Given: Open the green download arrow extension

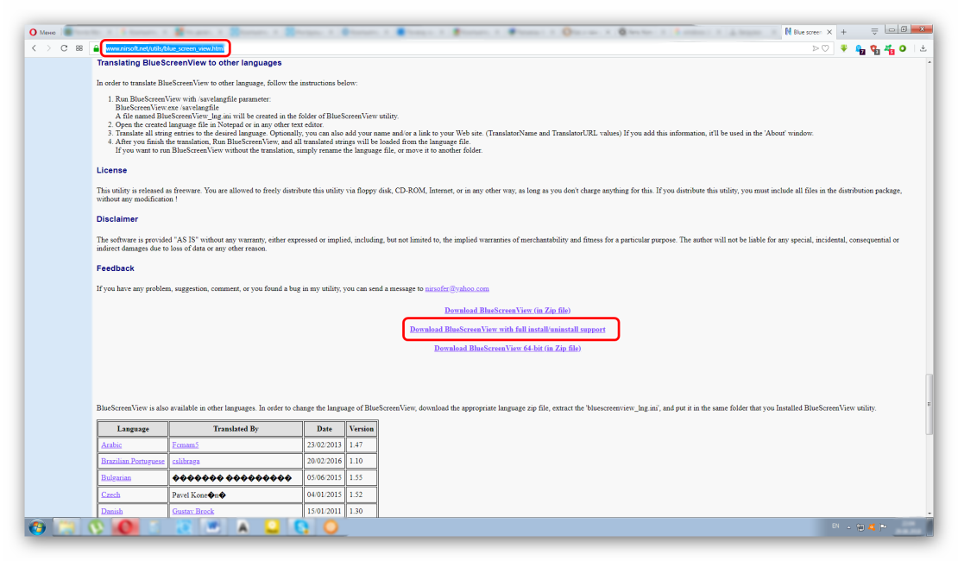Looking at the screenshot, I should (844, 48).
